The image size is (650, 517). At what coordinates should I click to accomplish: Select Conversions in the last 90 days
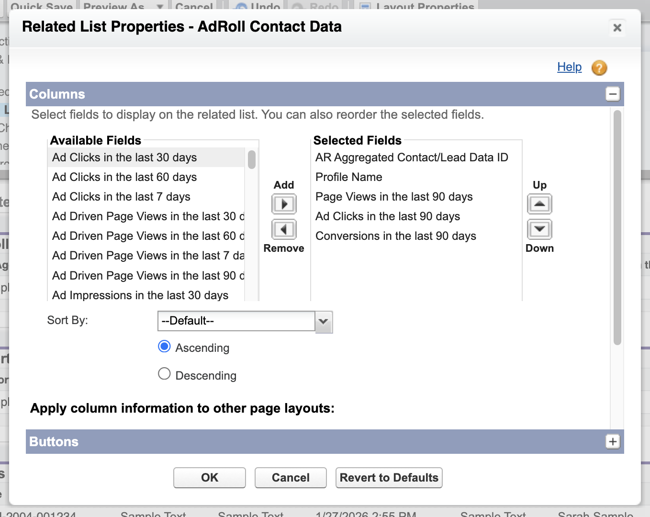pos(395,236)
